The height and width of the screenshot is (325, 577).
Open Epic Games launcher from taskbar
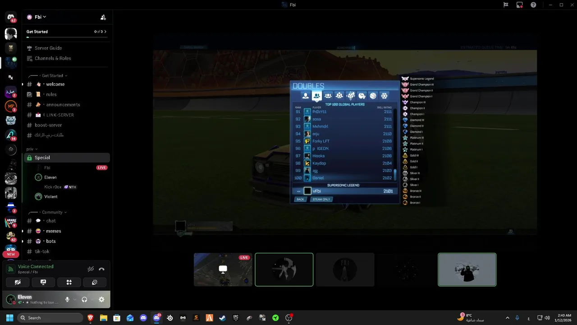pos(236,318)
